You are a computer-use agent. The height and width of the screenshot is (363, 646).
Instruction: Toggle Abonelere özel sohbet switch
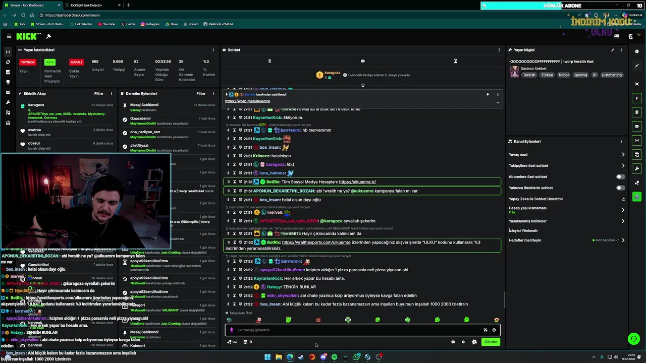pos(621,177)
